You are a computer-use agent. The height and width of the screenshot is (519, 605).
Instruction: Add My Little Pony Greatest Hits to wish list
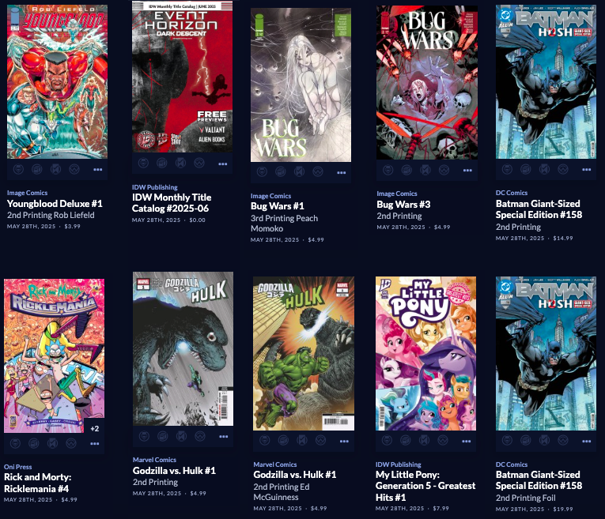coord(443,440)
